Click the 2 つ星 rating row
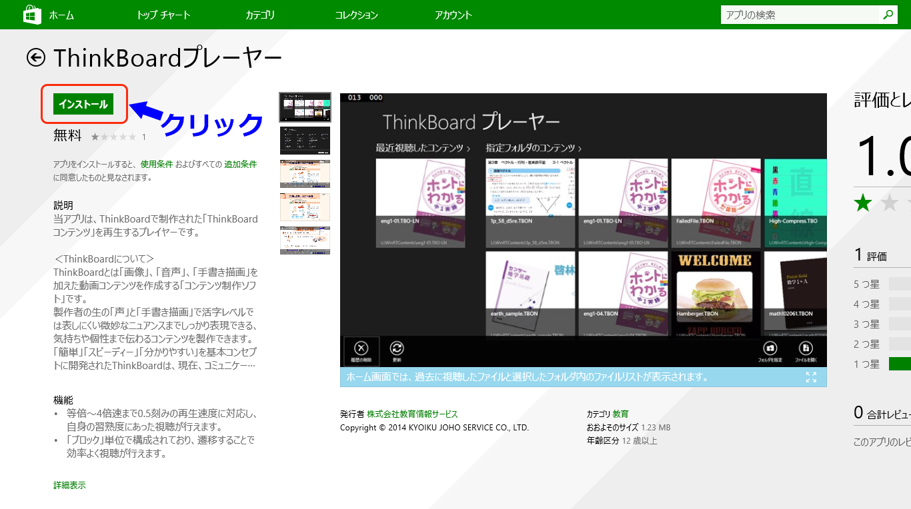 882,344
